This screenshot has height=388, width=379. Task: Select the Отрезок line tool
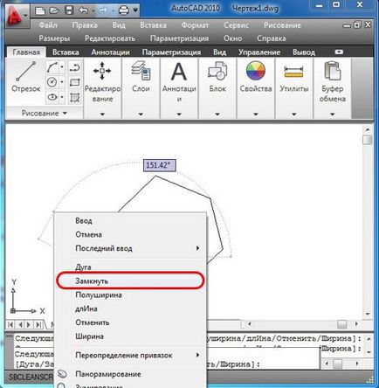pyautogui.click(x=25, y=77)
